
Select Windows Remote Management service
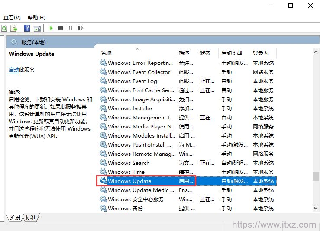coord(188,154)
